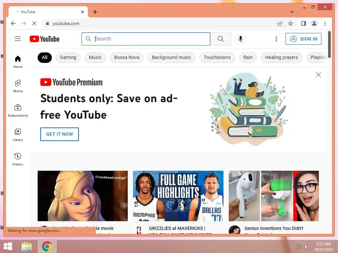Click Genius Inventions You Didn't title
The image size is (338, 253).
274,229
